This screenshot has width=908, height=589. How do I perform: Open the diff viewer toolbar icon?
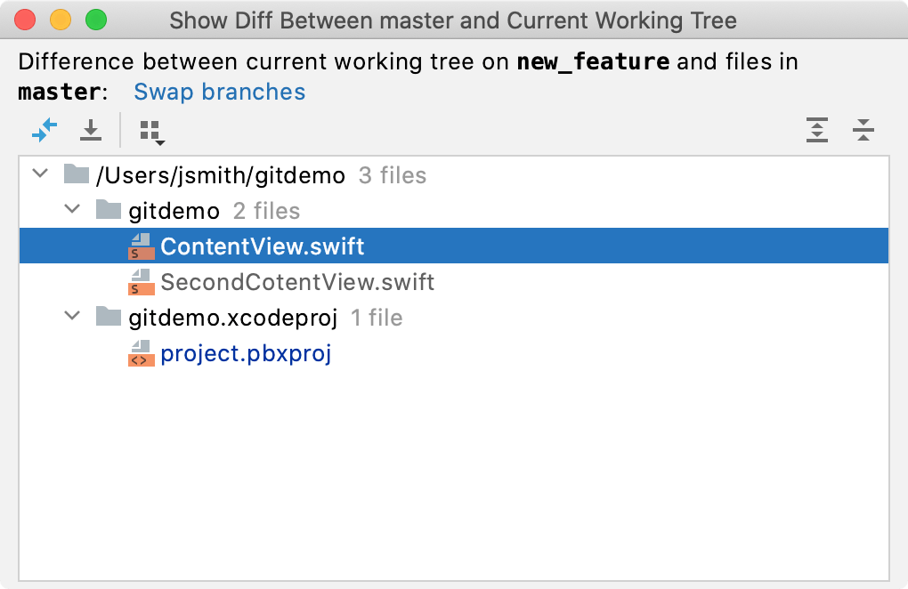coord(43,130)
